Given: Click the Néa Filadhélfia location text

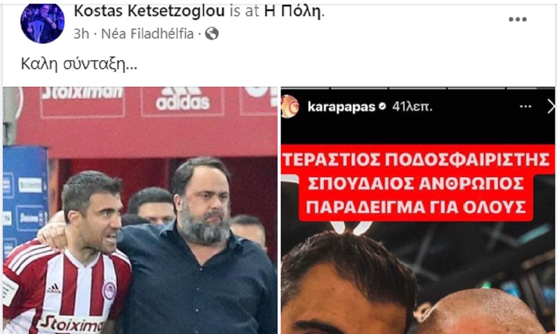Looking at the screenshot, I should pyautogui.click(x=147, y=34).
